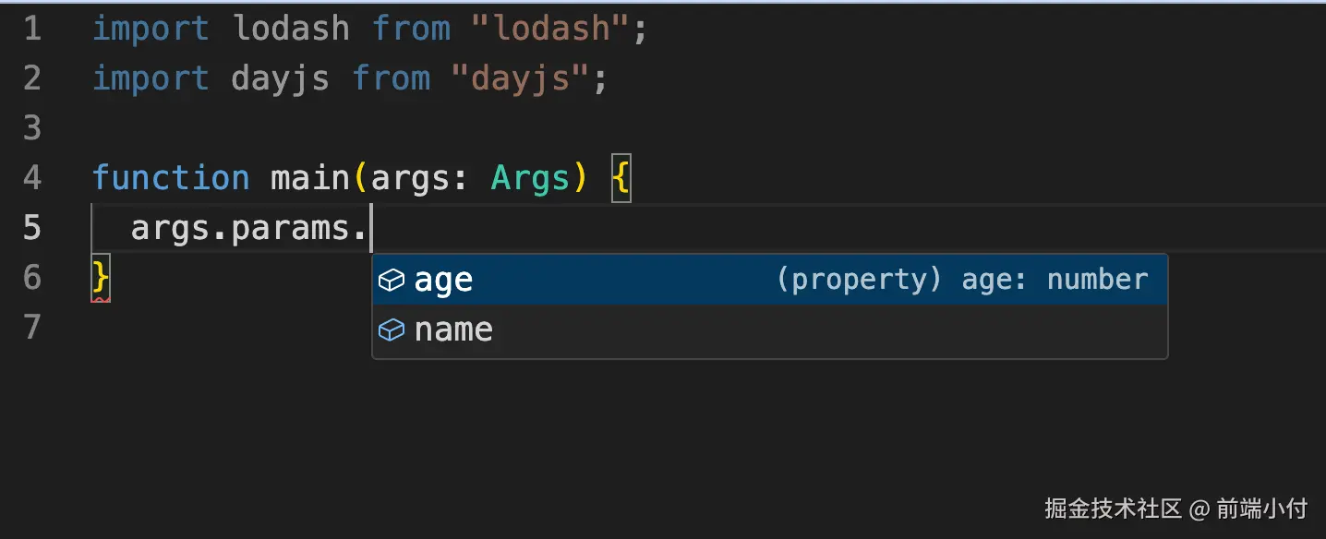
Task: Click line number 5 in gutter
Action: click(32, 228)
